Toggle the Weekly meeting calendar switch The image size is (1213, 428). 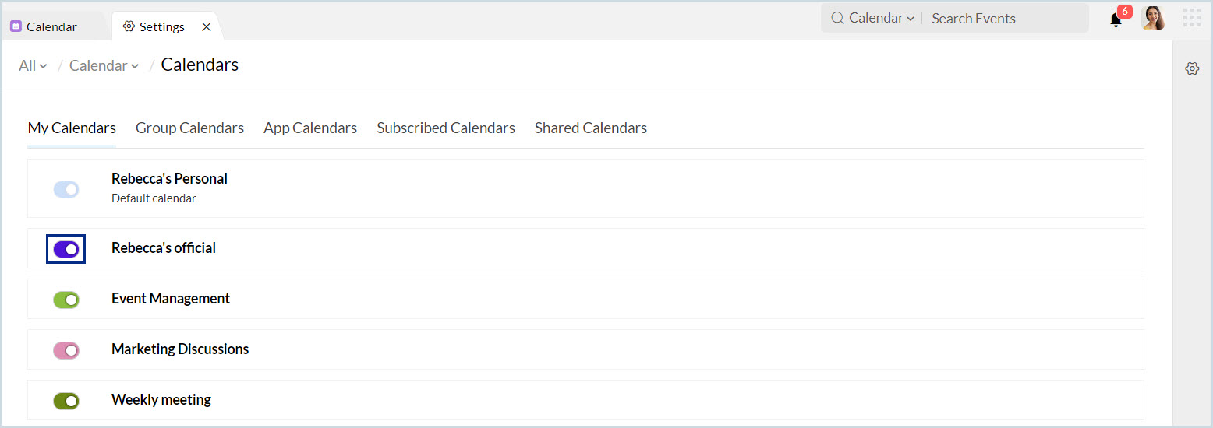coord(66,401)
